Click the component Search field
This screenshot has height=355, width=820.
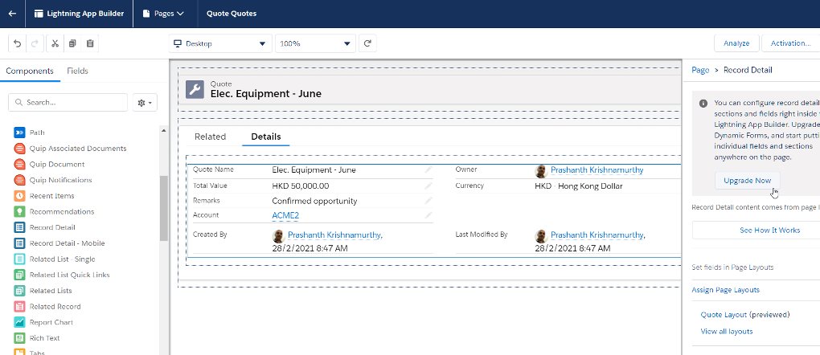68,103
